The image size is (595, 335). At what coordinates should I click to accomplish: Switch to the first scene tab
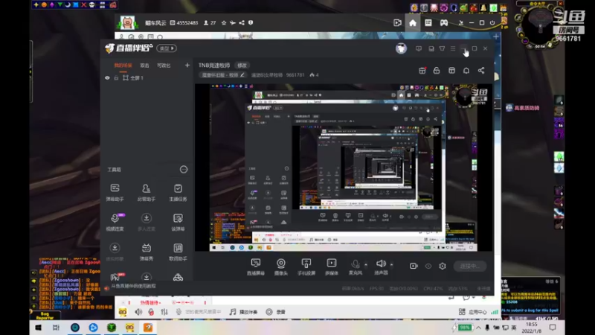123,66
